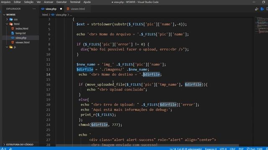This screenshot has width=268, height=150.
Task: Click the html folder icon
Action: pos(11,24)
